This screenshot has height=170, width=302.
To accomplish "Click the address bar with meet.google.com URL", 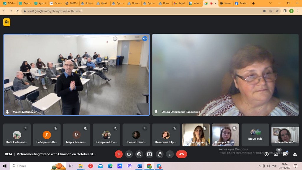I will pyautogui.click(x=142, y=11).
